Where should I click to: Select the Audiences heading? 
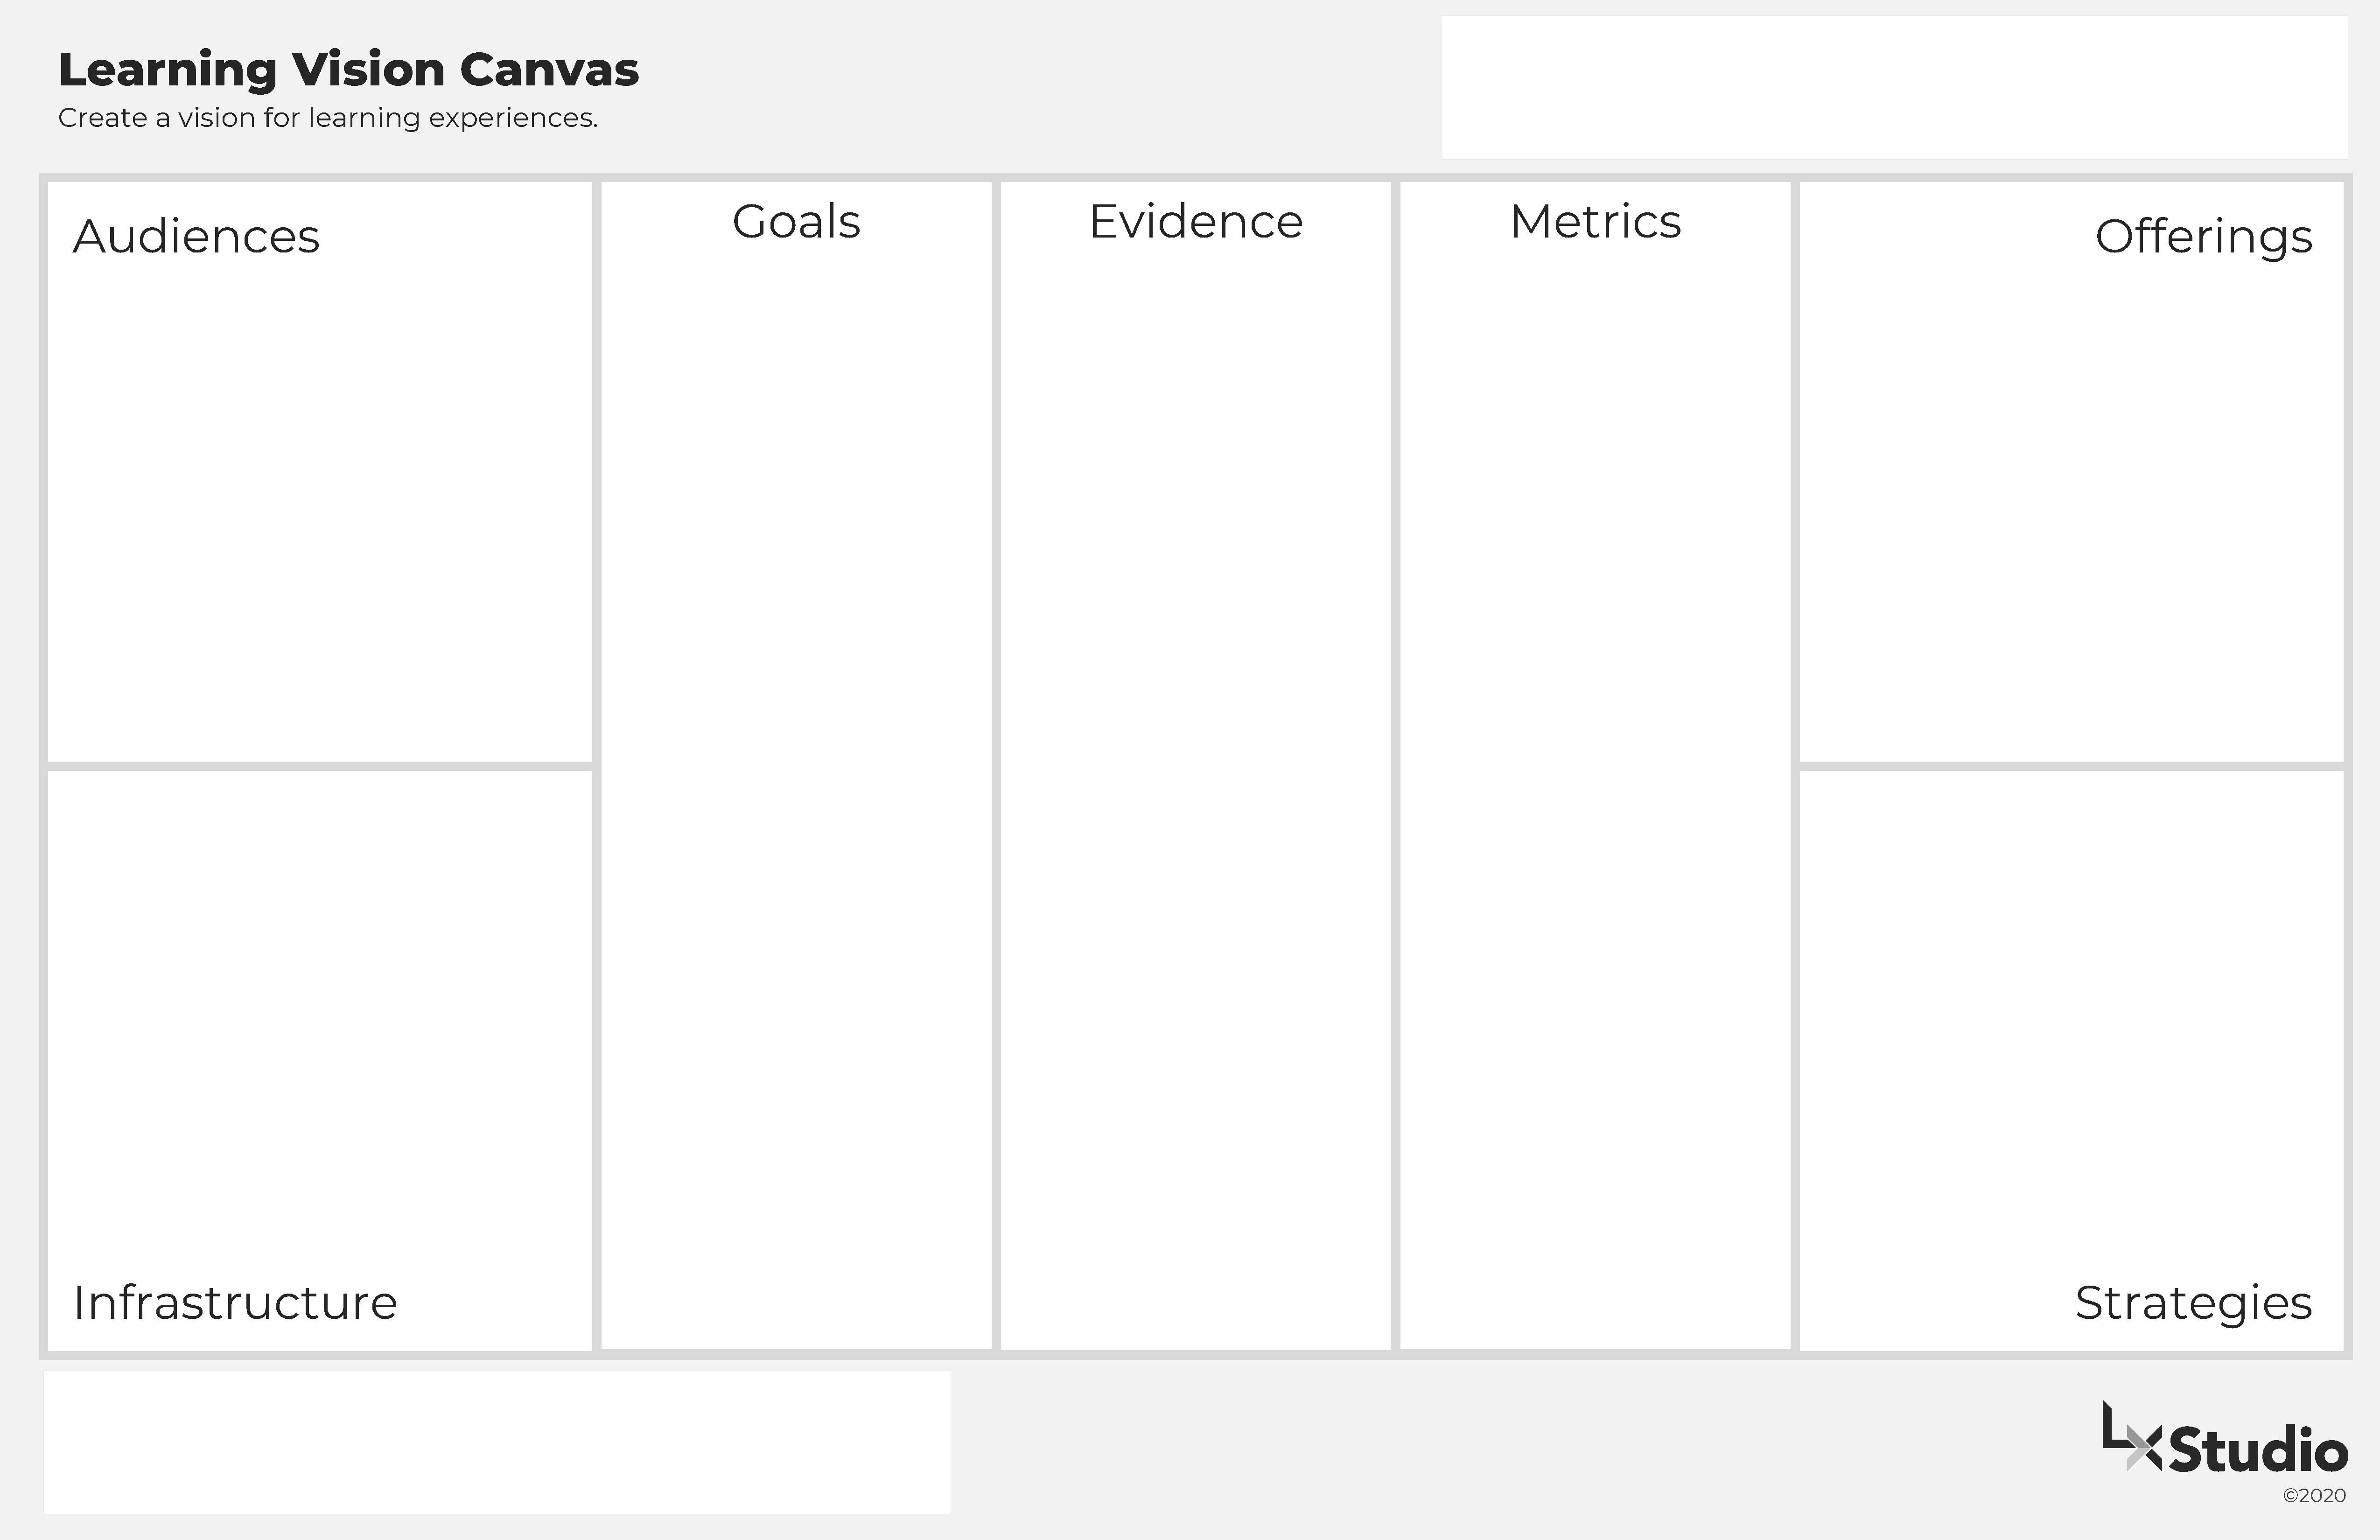[x=196, y=237]
